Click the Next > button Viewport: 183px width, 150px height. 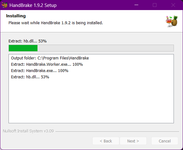(x=133, y=141)
